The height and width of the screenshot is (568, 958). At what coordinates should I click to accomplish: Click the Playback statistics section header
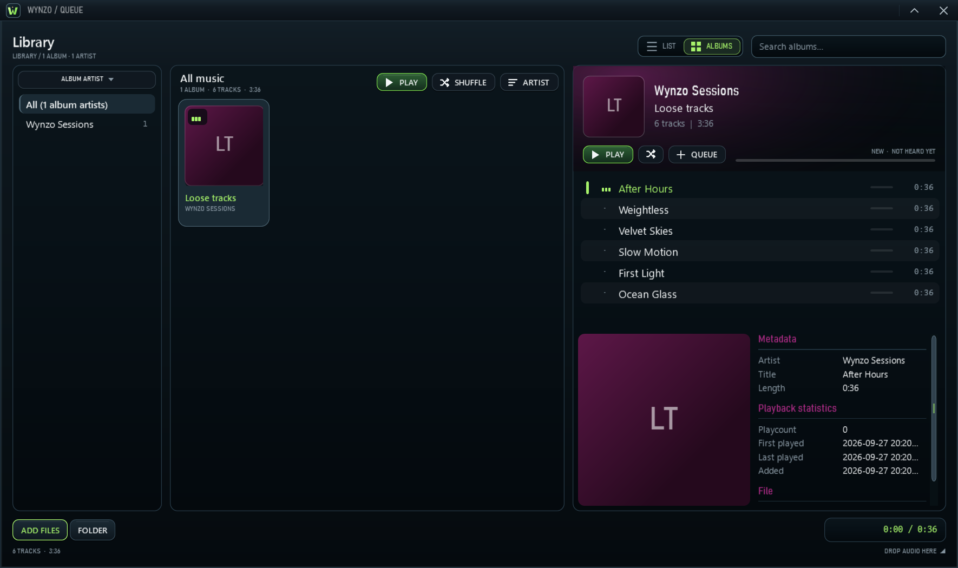797,408
